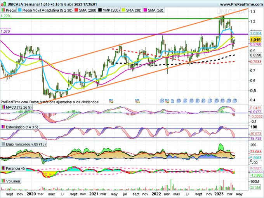
Task: Click the 1,0704 adaptive average value tag
Action: point(255,33)
